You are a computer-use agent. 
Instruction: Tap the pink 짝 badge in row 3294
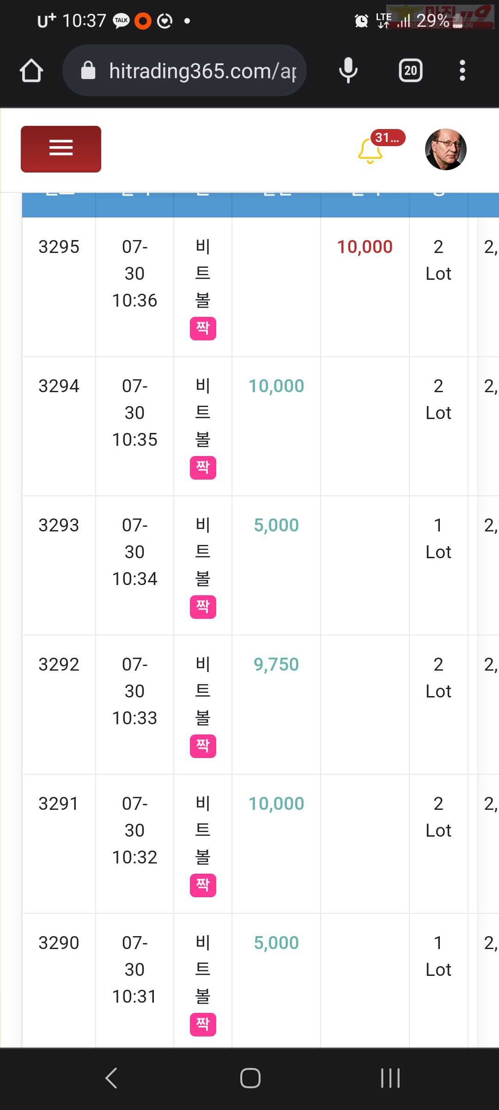tap(203, 468)
